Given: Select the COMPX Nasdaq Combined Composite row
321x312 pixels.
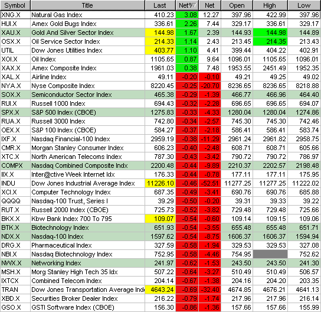Looking at the screenshot, I should pos(160,165).
